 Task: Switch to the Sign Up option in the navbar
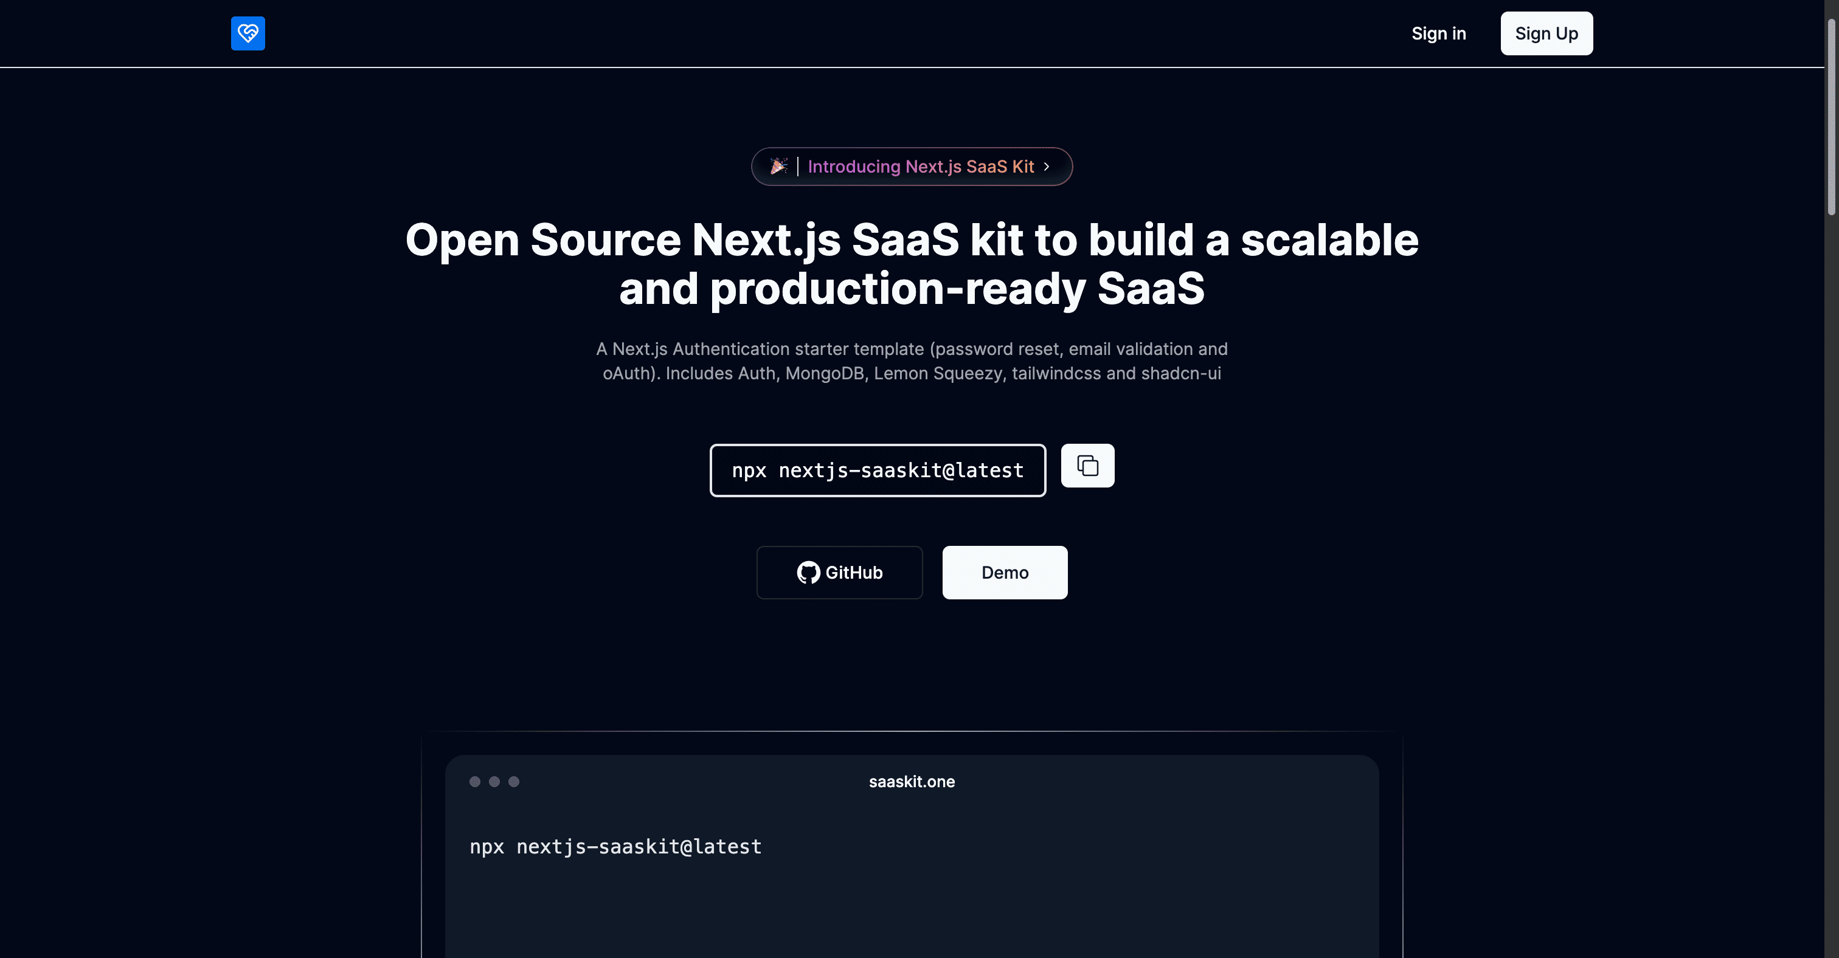(1546, 33)
